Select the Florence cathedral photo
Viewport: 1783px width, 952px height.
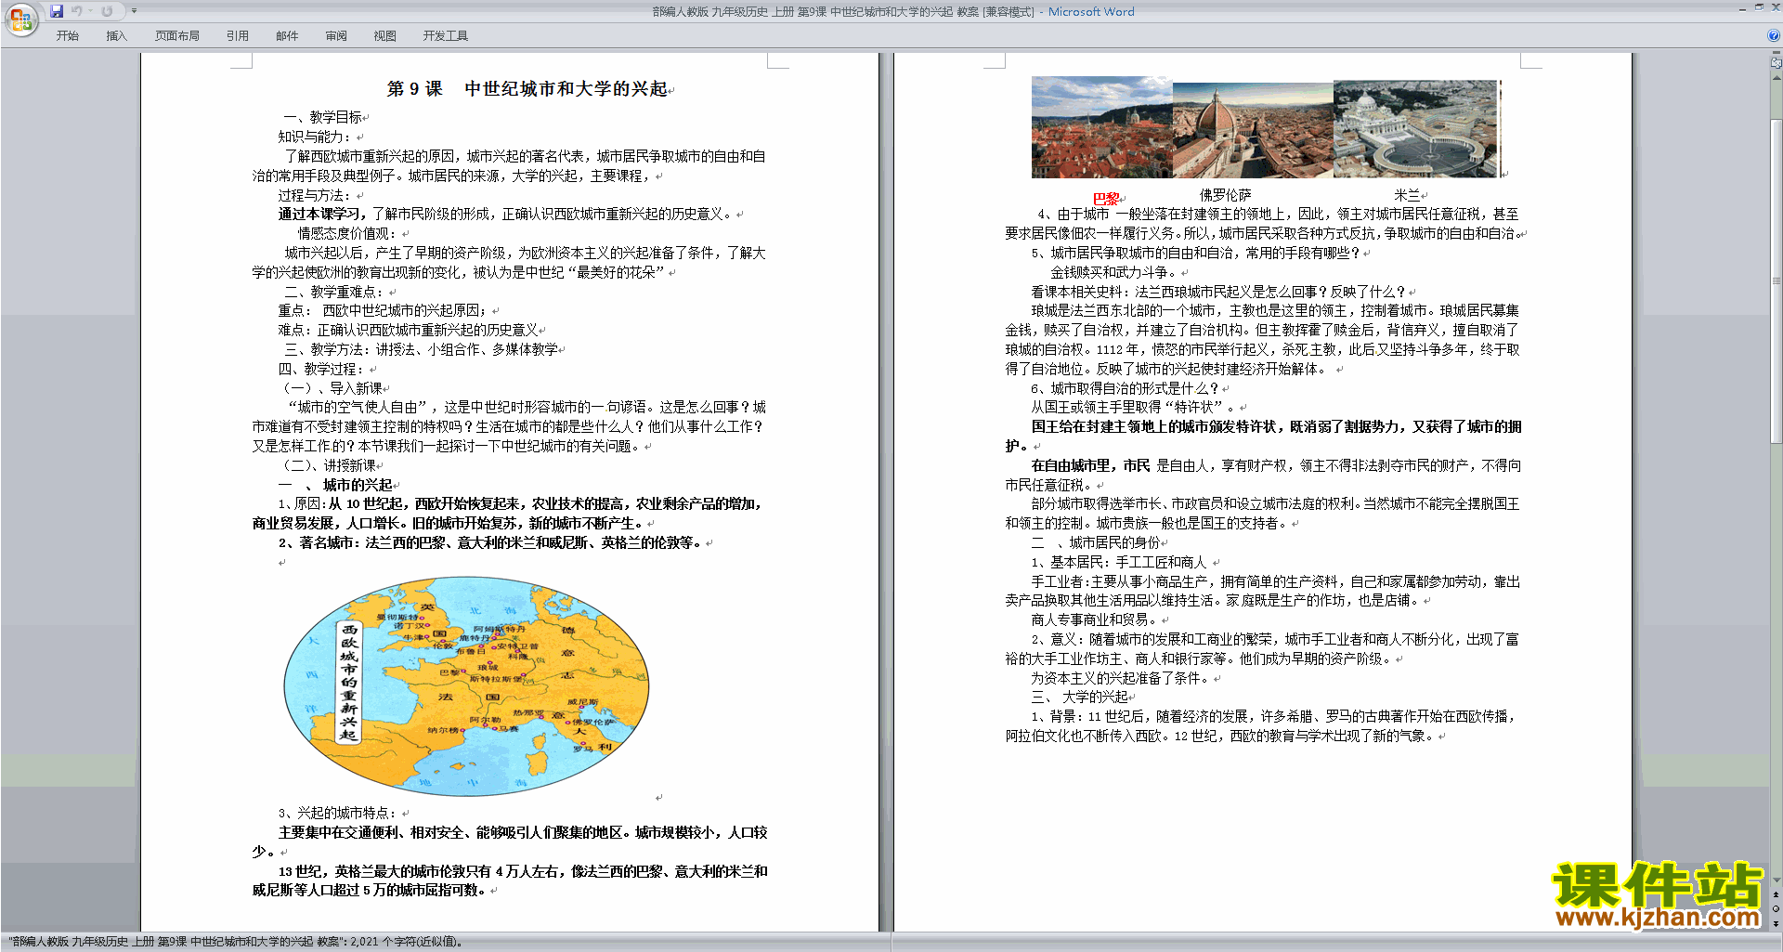[x=1253, y=130]
